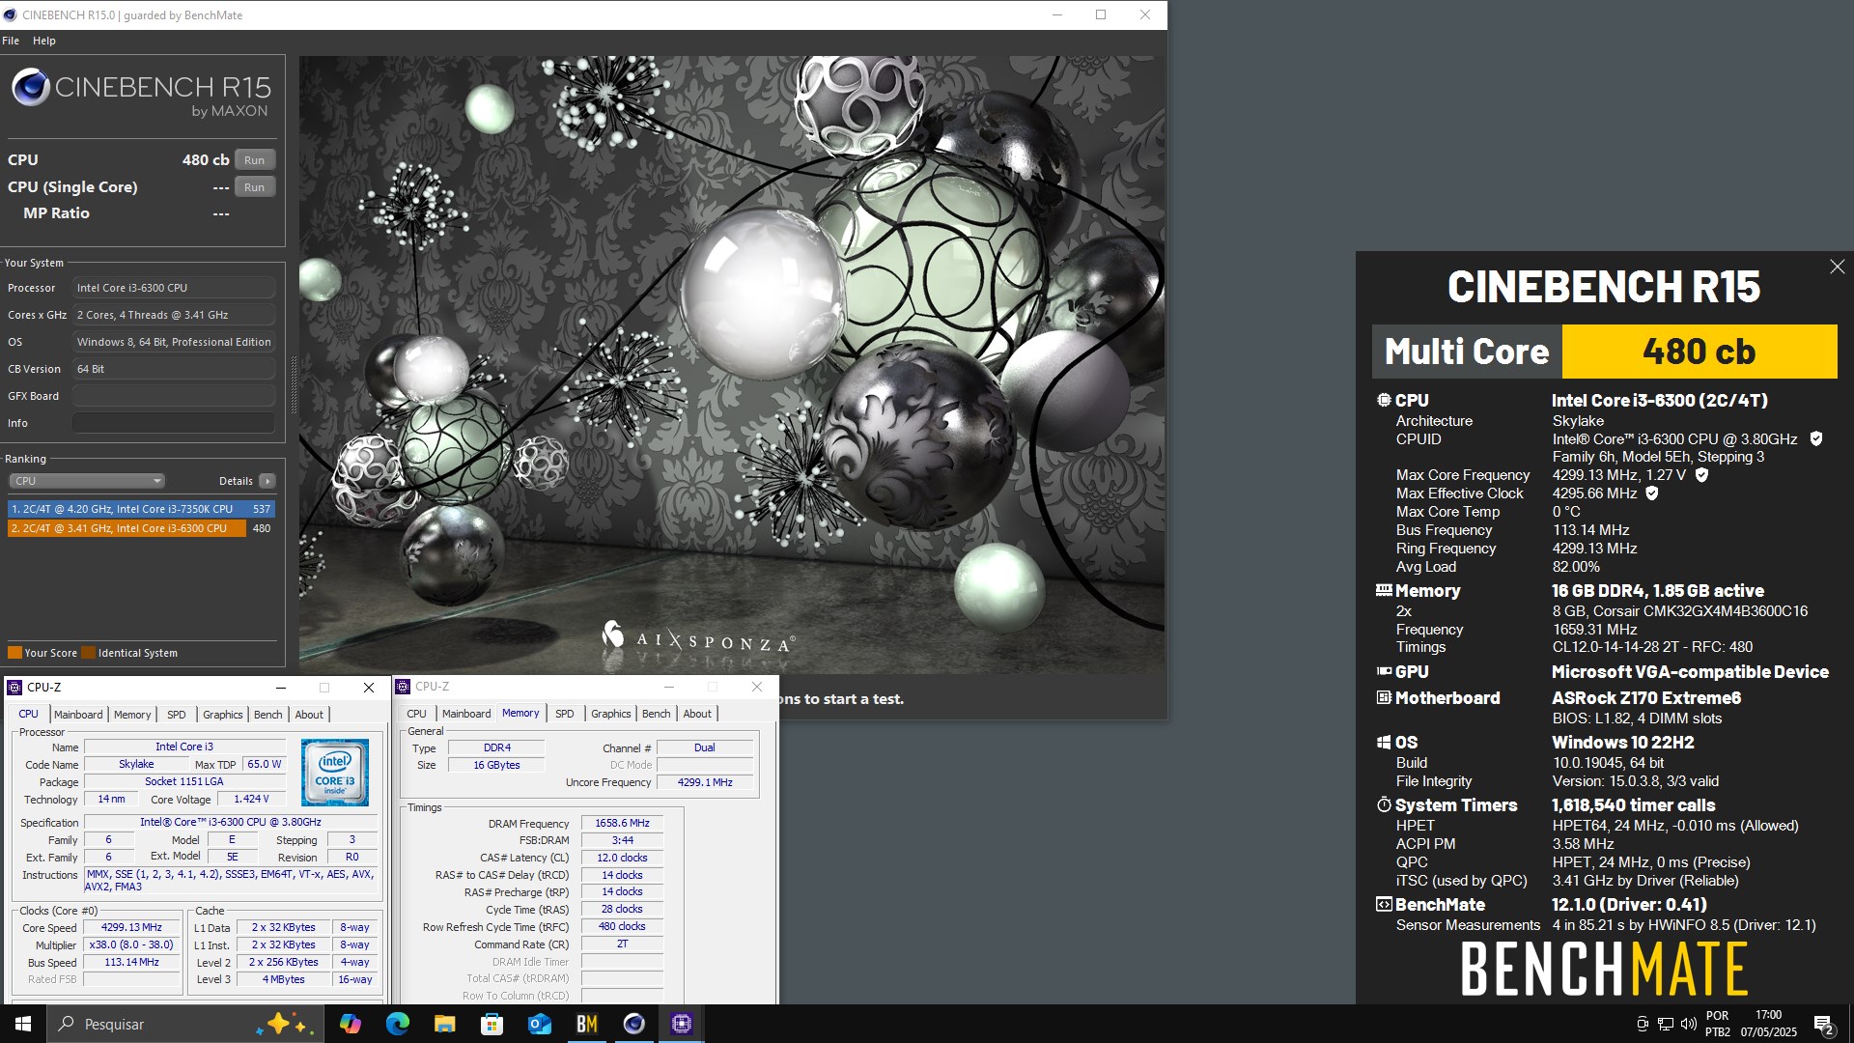This screenshot has height=1043, width=1854.
Task: Select the i3-6300 ranking entry
Action: pyautogui.click(x=141, y=528)
